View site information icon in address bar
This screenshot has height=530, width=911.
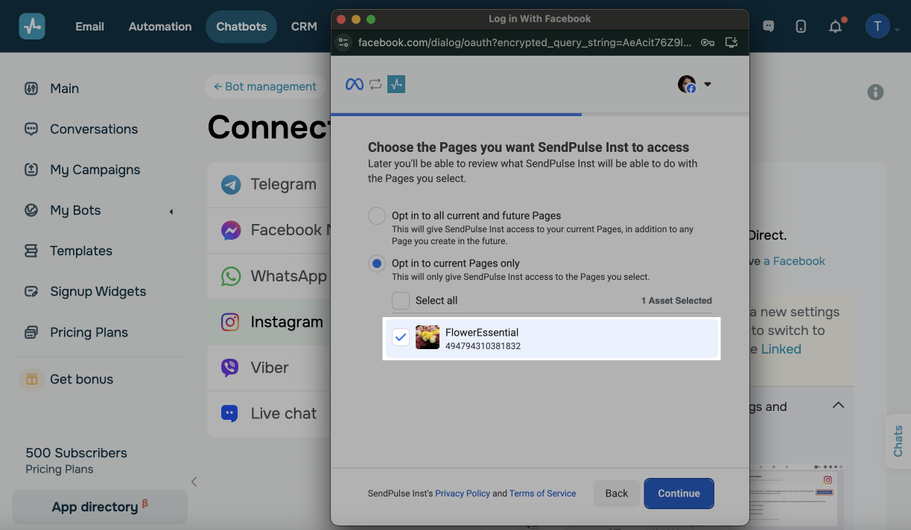[343, 42]
